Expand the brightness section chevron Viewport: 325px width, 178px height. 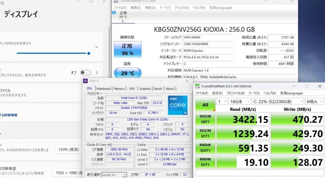pos(97,47)
